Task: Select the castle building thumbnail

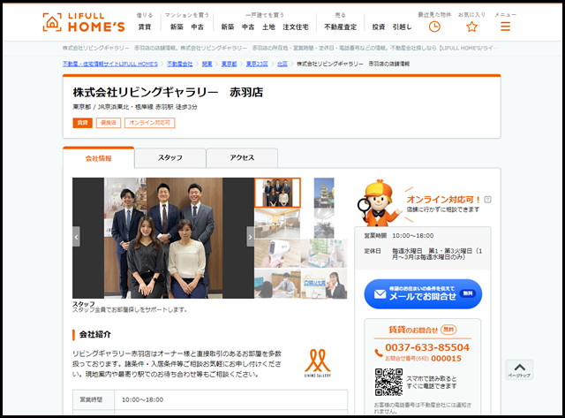Action: [324, 193]
